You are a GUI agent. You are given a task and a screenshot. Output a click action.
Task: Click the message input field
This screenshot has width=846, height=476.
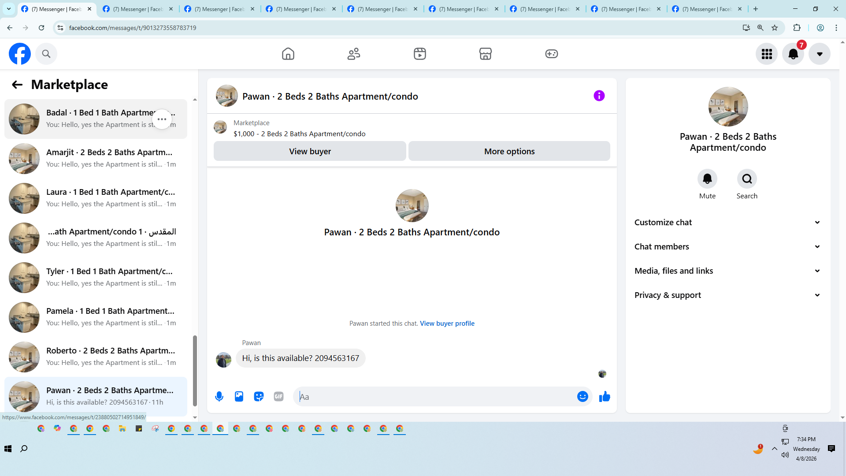pos(436,397)
